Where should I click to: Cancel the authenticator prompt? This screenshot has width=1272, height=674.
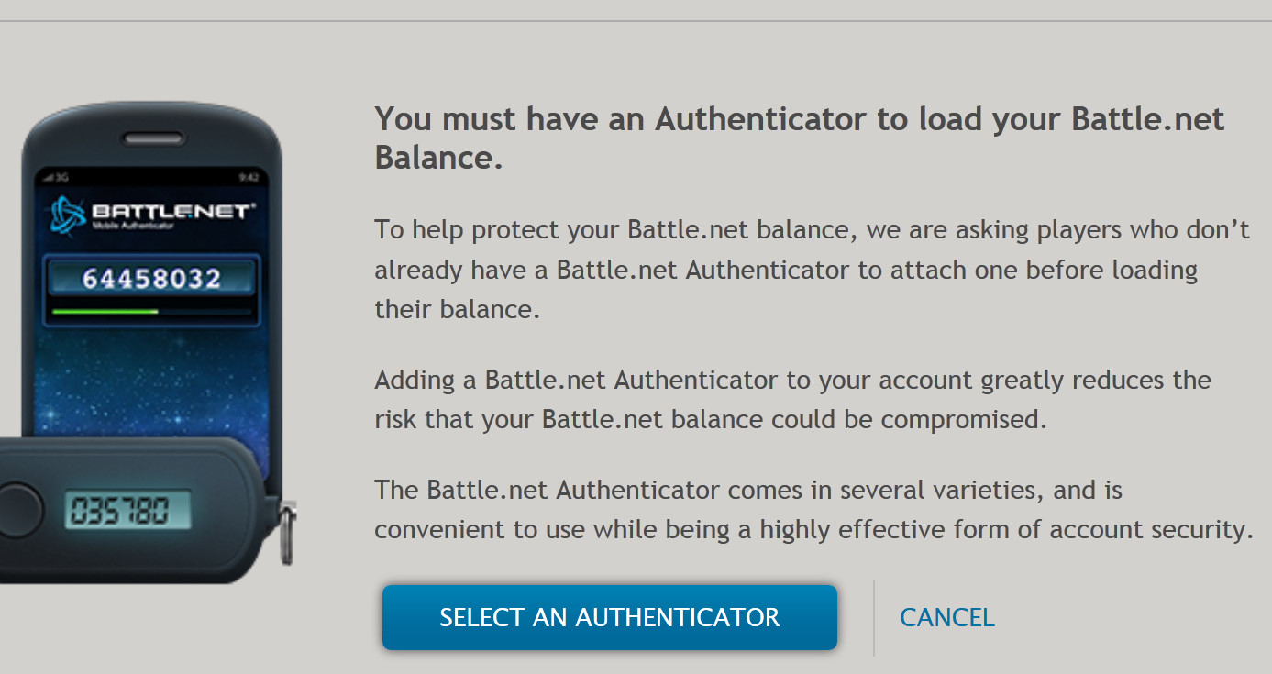coord(946,617)
